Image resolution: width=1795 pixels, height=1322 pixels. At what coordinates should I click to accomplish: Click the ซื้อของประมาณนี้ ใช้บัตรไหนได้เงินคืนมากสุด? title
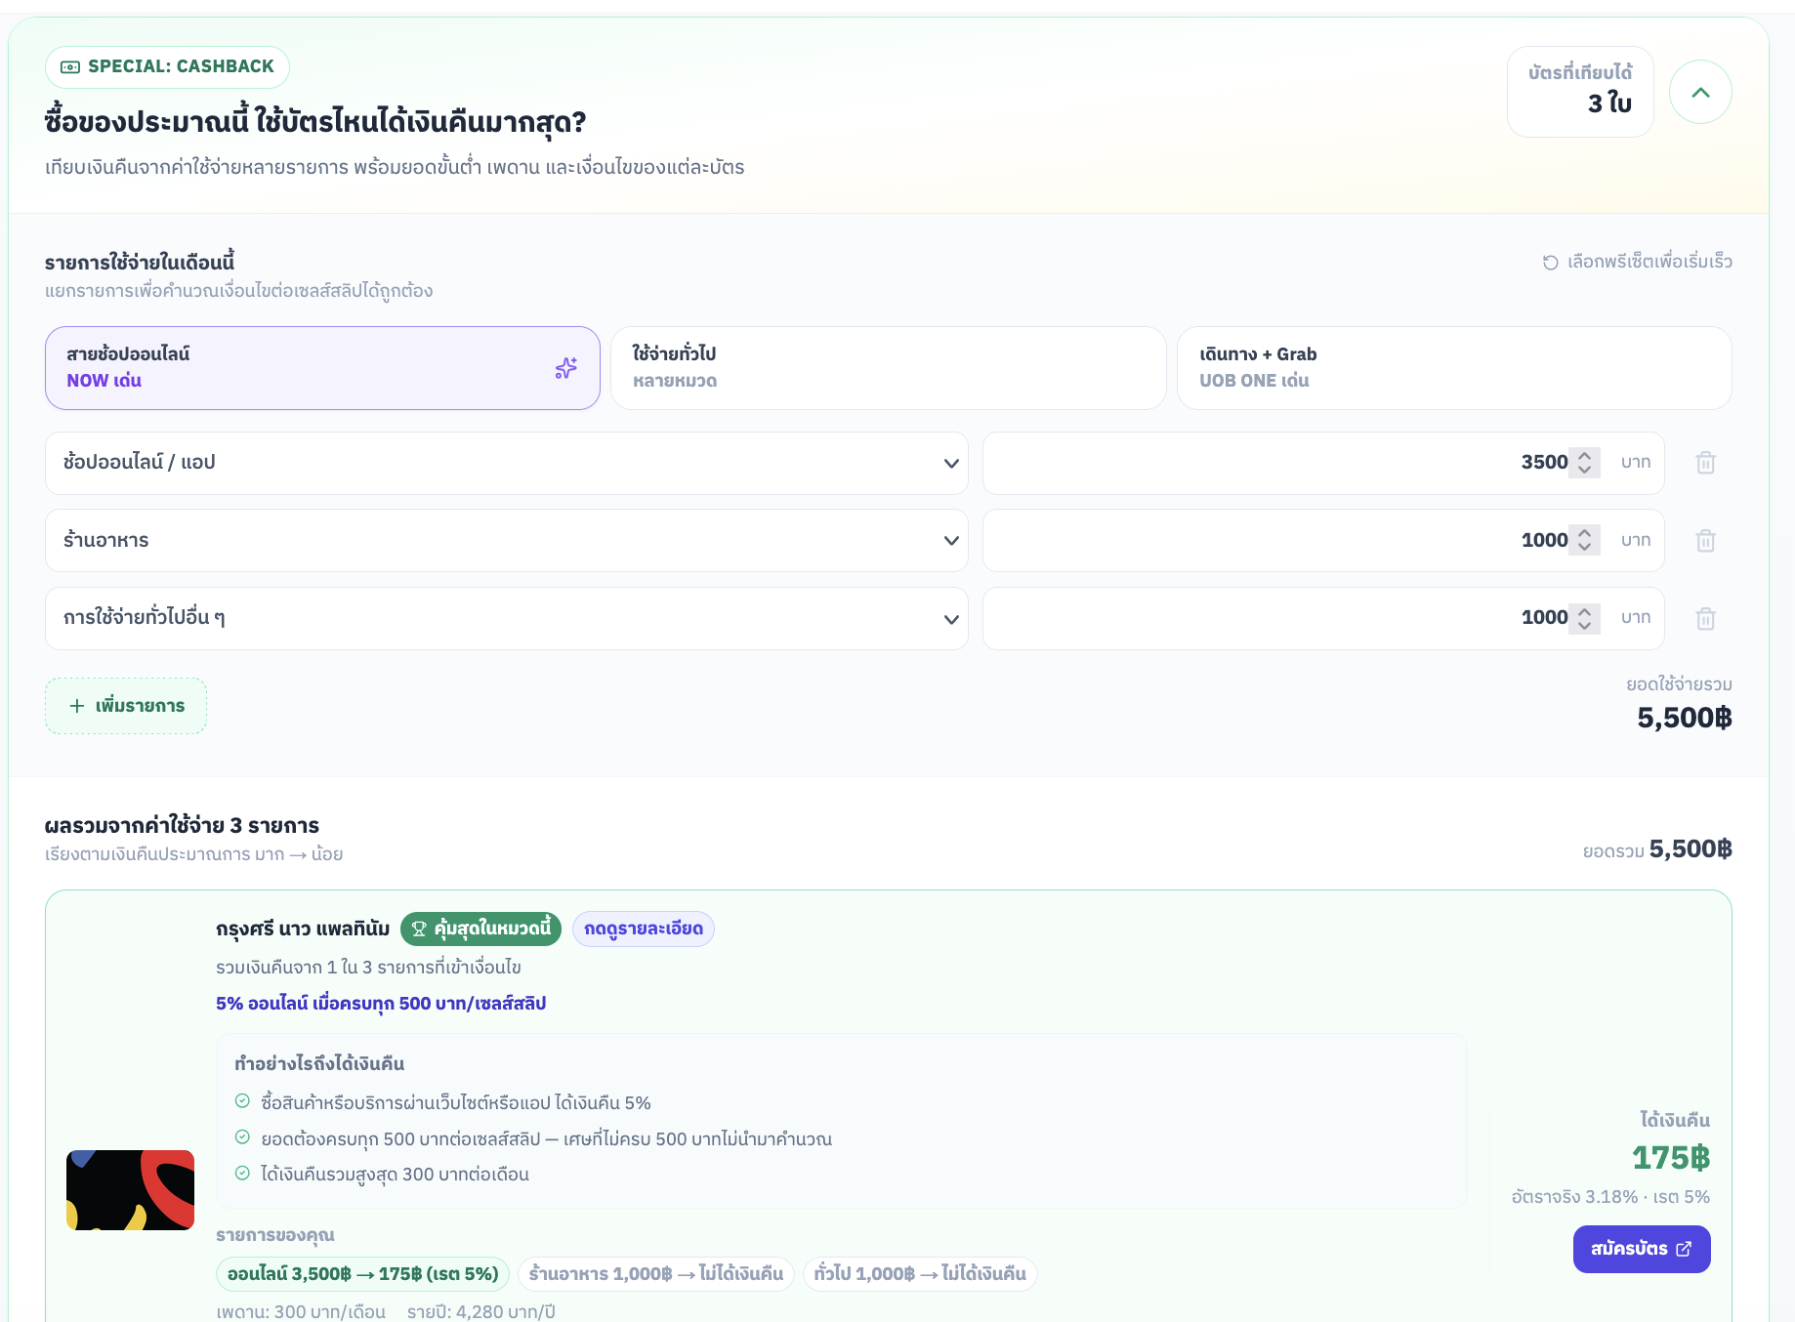click(x=315, y=122)
